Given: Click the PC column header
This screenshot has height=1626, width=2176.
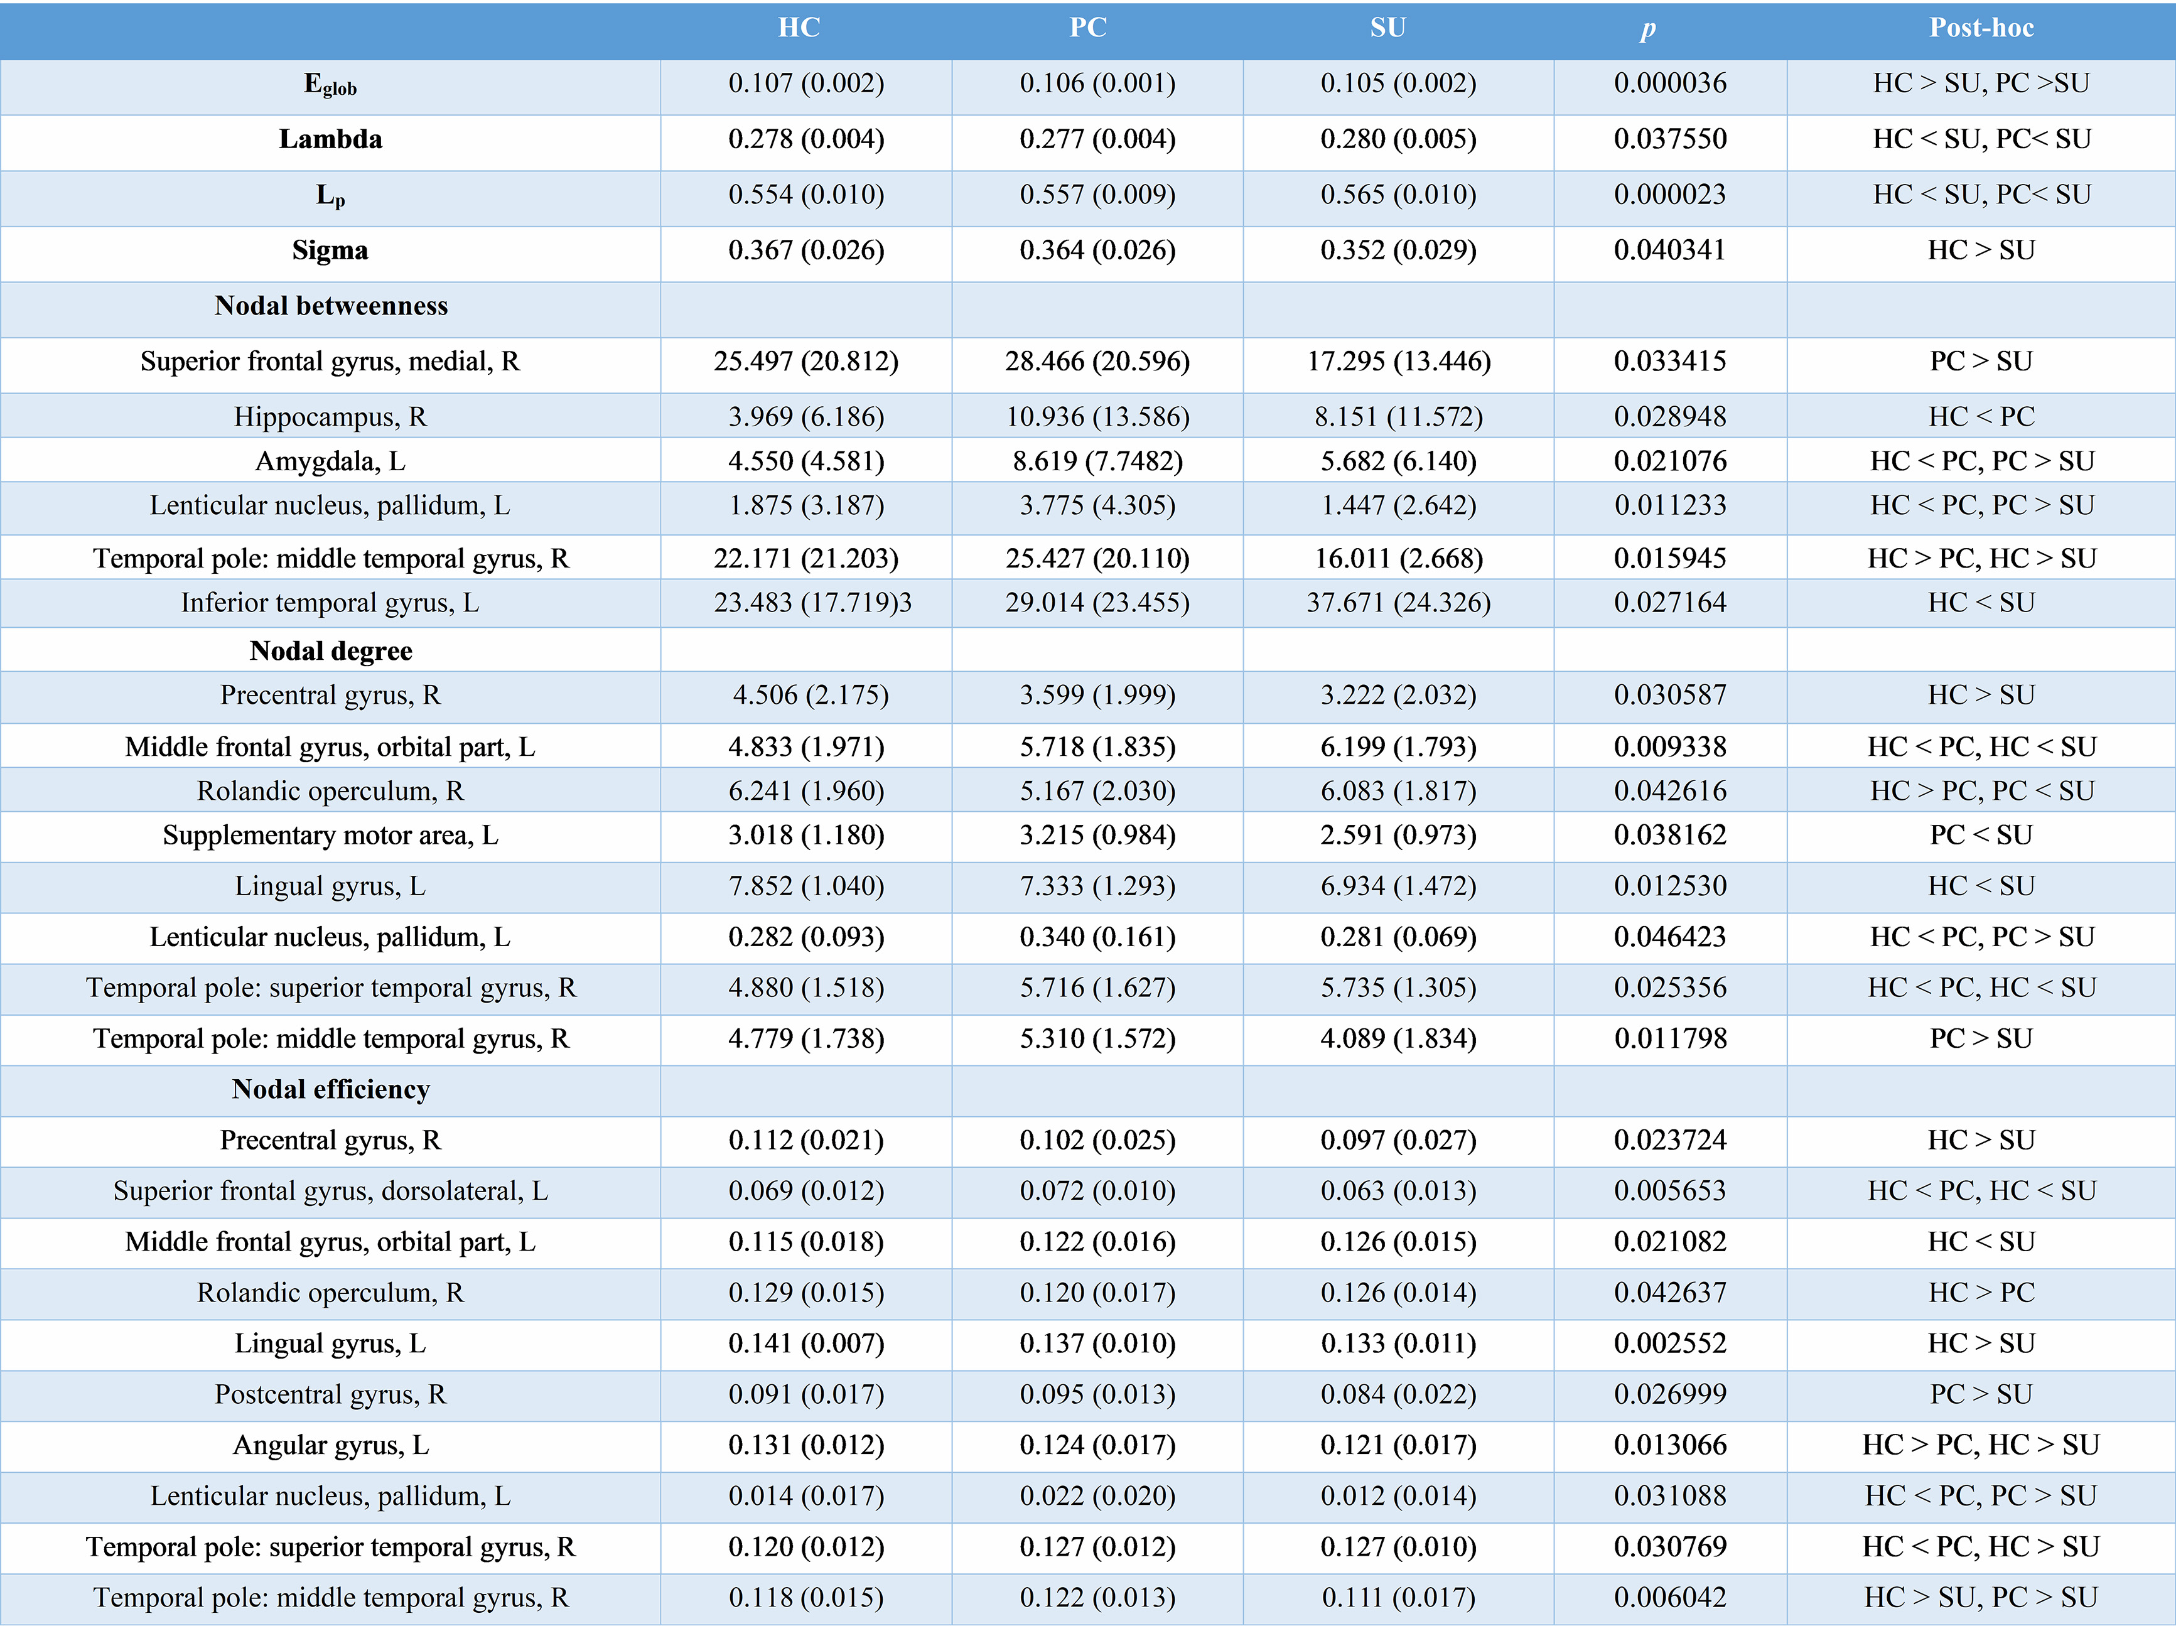Looking at the screenshot, I should tap(1088, 28).
